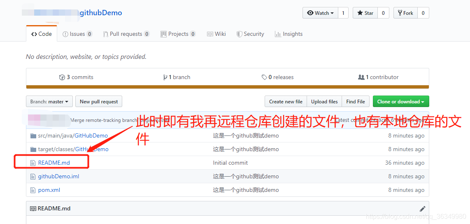Click the fork icon on Fork button
This screenshot has height=224, width=470.
(400, 13)
